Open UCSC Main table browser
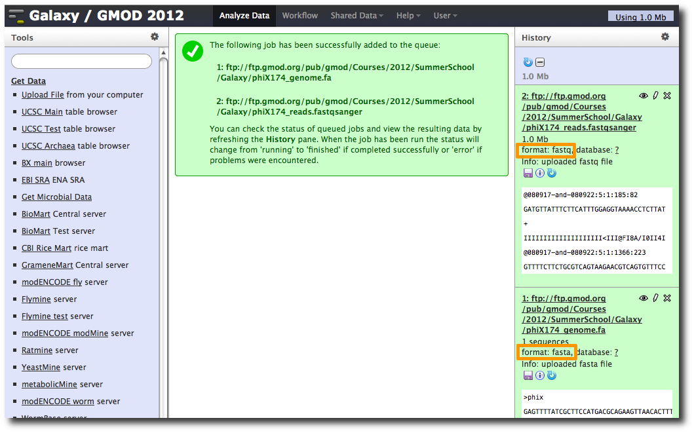 click(x=42, y=112)
